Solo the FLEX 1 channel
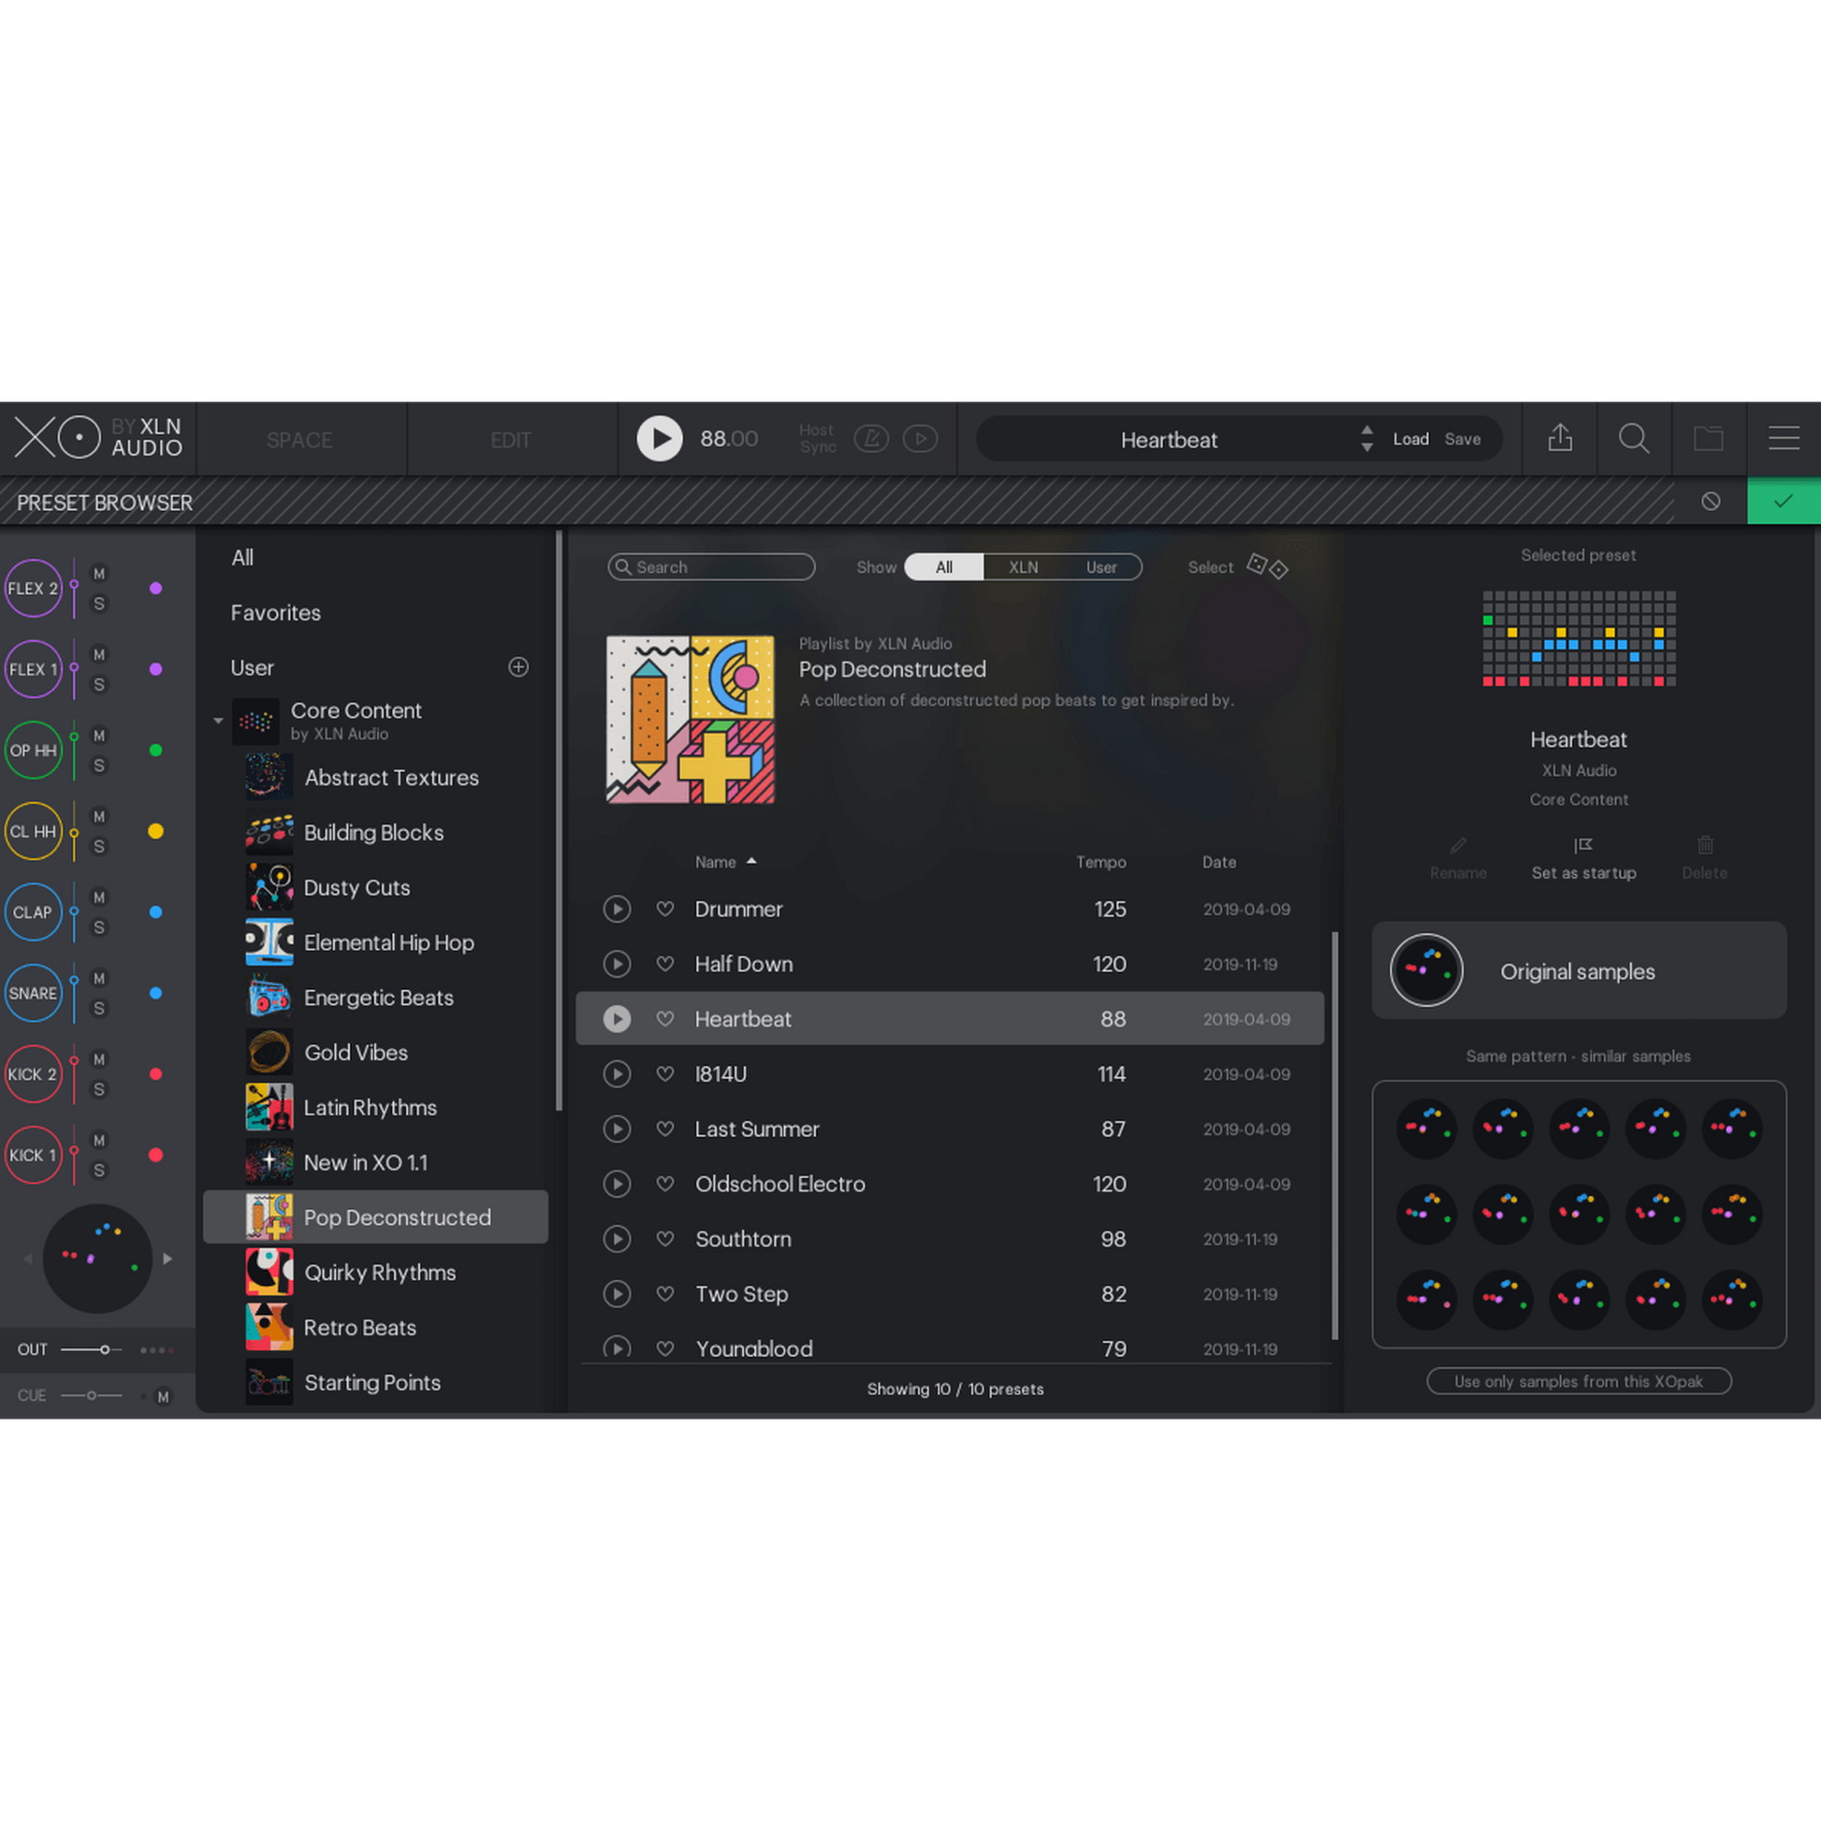The image size is (1821, 1821). pyautogui.click(x=99, y=684)
